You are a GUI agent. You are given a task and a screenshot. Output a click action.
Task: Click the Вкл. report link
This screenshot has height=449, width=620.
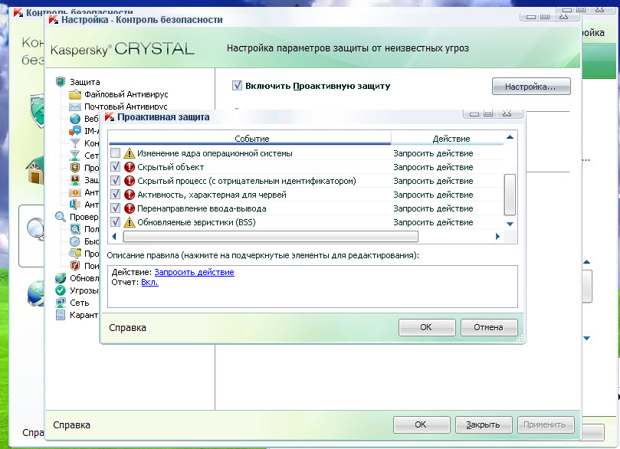click(x=149, y=282)
